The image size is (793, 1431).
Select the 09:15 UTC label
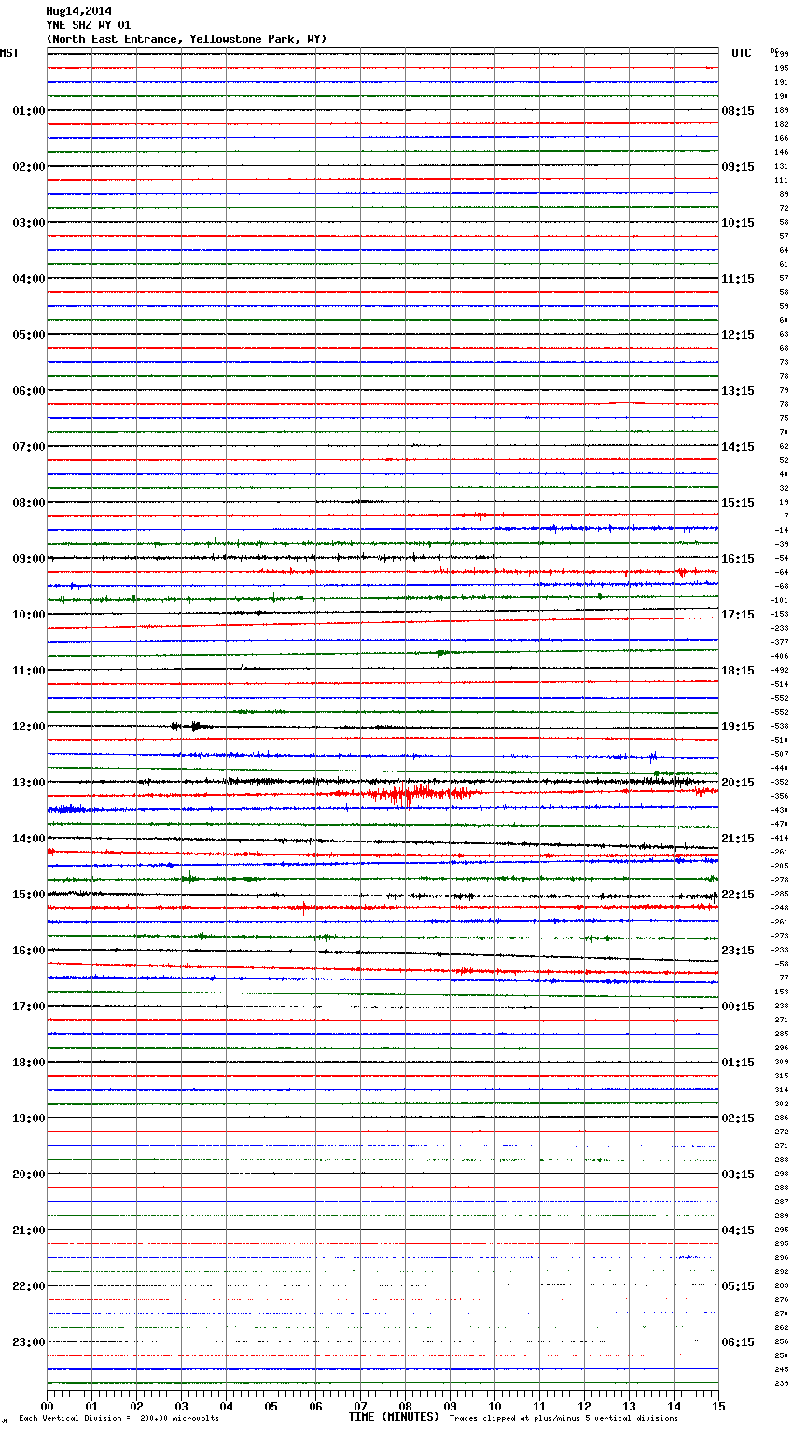738,167
